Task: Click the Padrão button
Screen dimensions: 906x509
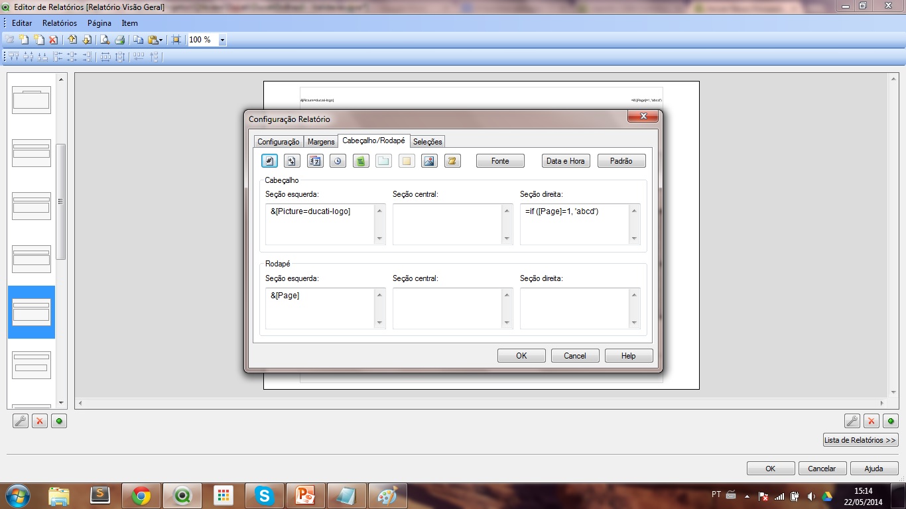Action: click(621, 161)
